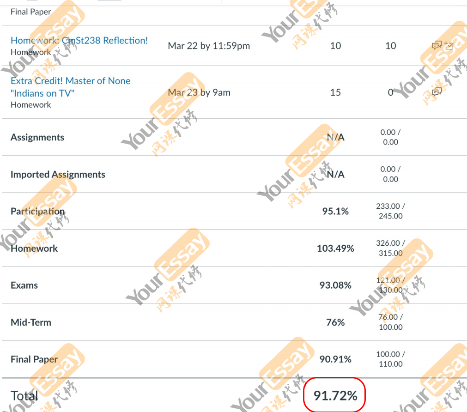Select the Participation group row label
The image size is (467, 412).
click(38, 211)
